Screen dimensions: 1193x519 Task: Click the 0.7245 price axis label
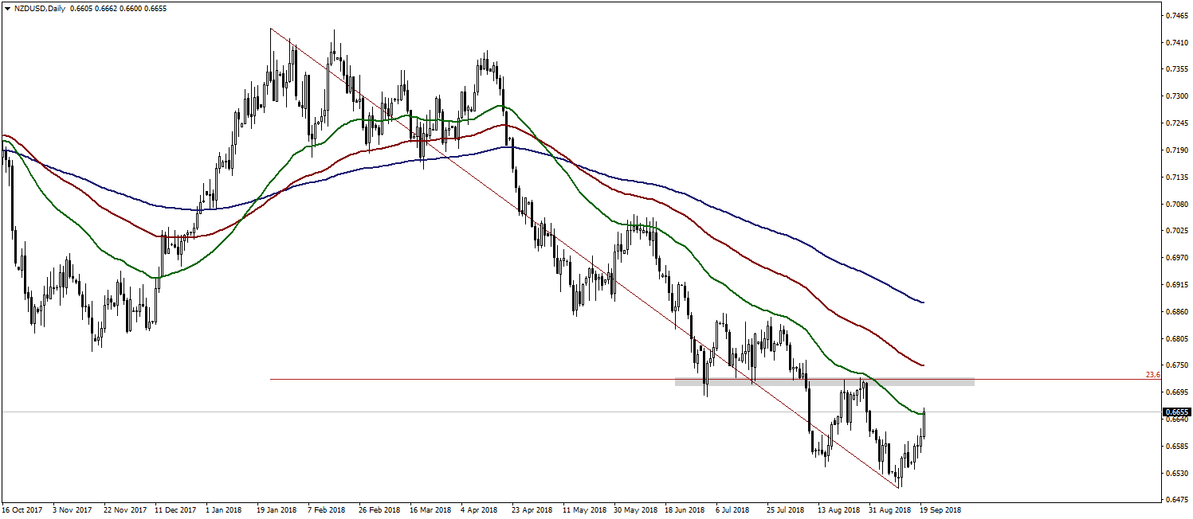click(1176, 123)
